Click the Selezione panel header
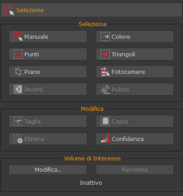 click(x=91, y=10)
